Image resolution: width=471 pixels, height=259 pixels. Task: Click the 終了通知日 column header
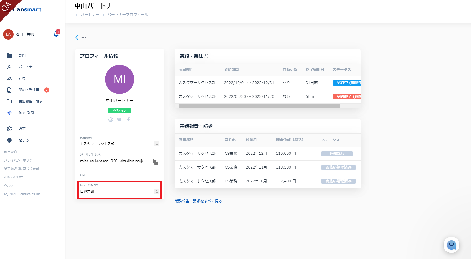pyautogui.click(x=315, y=70)
